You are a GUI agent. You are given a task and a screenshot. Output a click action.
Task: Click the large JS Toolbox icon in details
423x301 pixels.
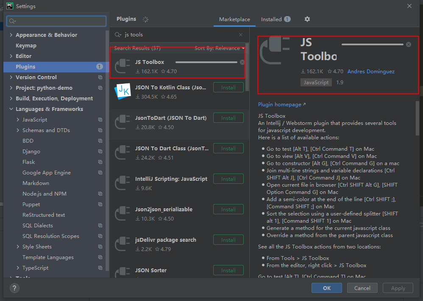275,50
